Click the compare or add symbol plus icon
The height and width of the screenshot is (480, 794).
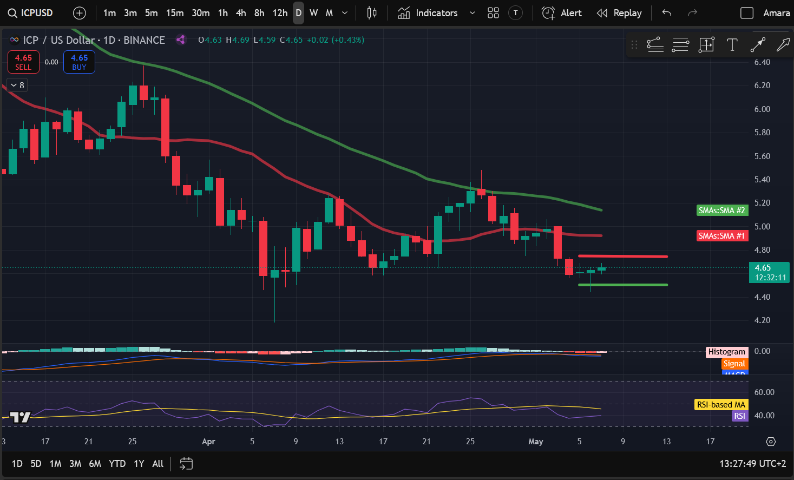(x=80, y=13)
